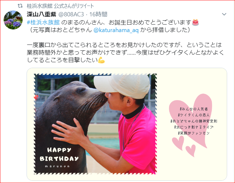
Task: Open the 深山八重紫 display name link
Action: click(41, 14)
